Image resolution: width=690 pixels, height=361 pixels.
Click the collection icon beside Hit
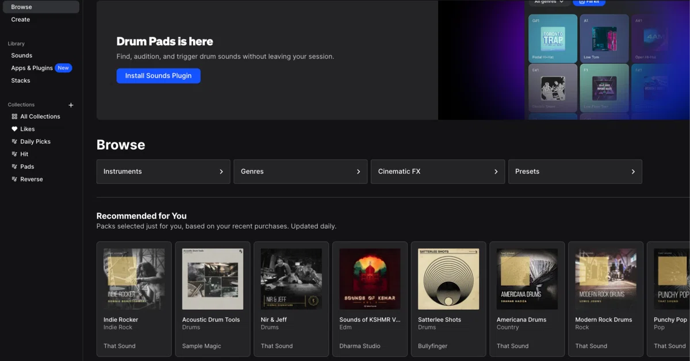(14, 155)
